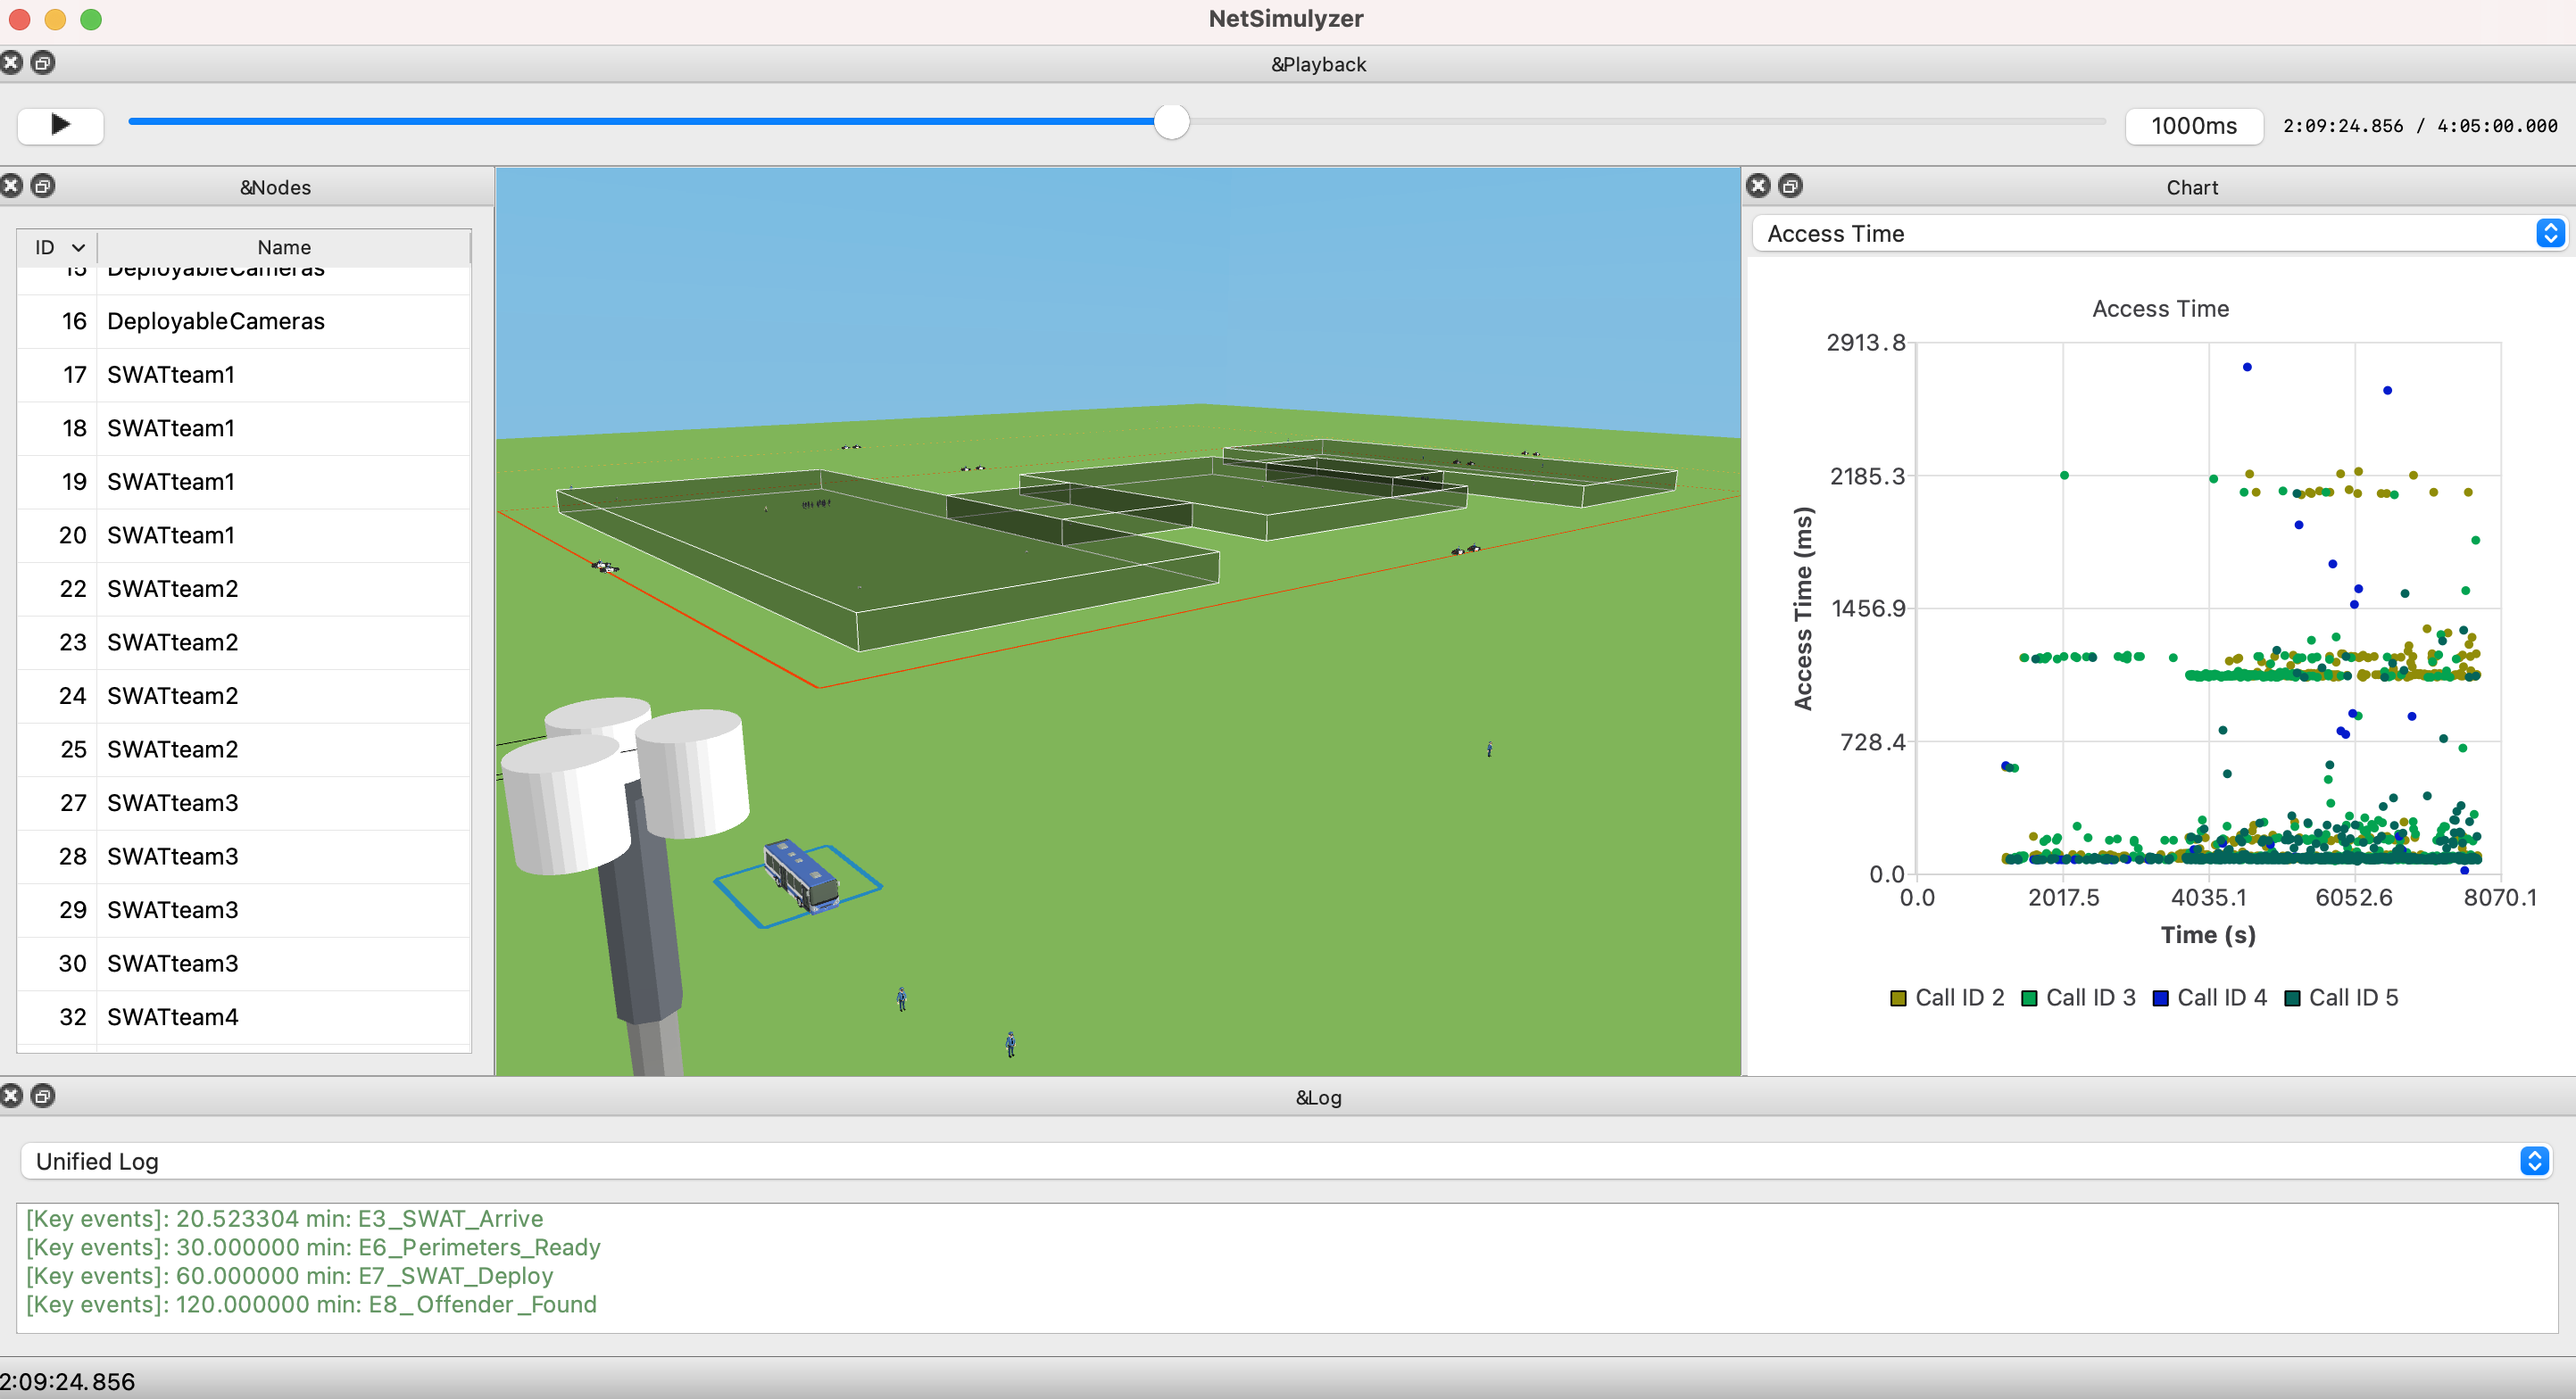Toggle Call ID 4 legend marker
The image size is (2576, 1399).
pos(2160,998)
